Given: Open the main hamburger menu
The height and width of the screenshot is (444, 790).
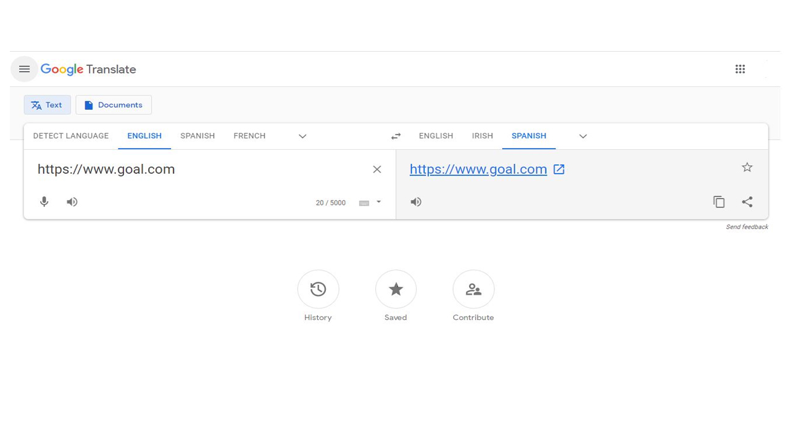Looking at the screenshot, I should point(24,69).
